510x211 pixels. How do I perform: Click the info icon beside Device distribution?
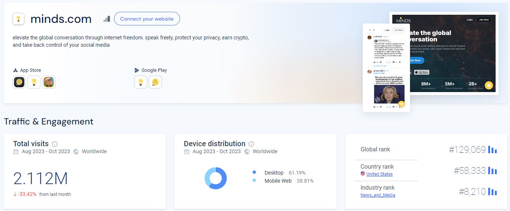[x=251, y=144]
